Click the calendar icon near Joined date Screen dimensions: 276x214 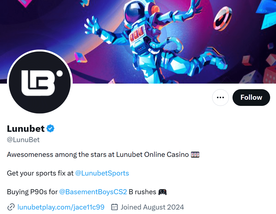114,207
